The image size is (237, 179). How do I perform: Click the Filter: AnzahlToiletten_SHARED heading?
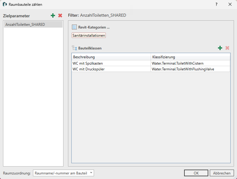[97, 15]
